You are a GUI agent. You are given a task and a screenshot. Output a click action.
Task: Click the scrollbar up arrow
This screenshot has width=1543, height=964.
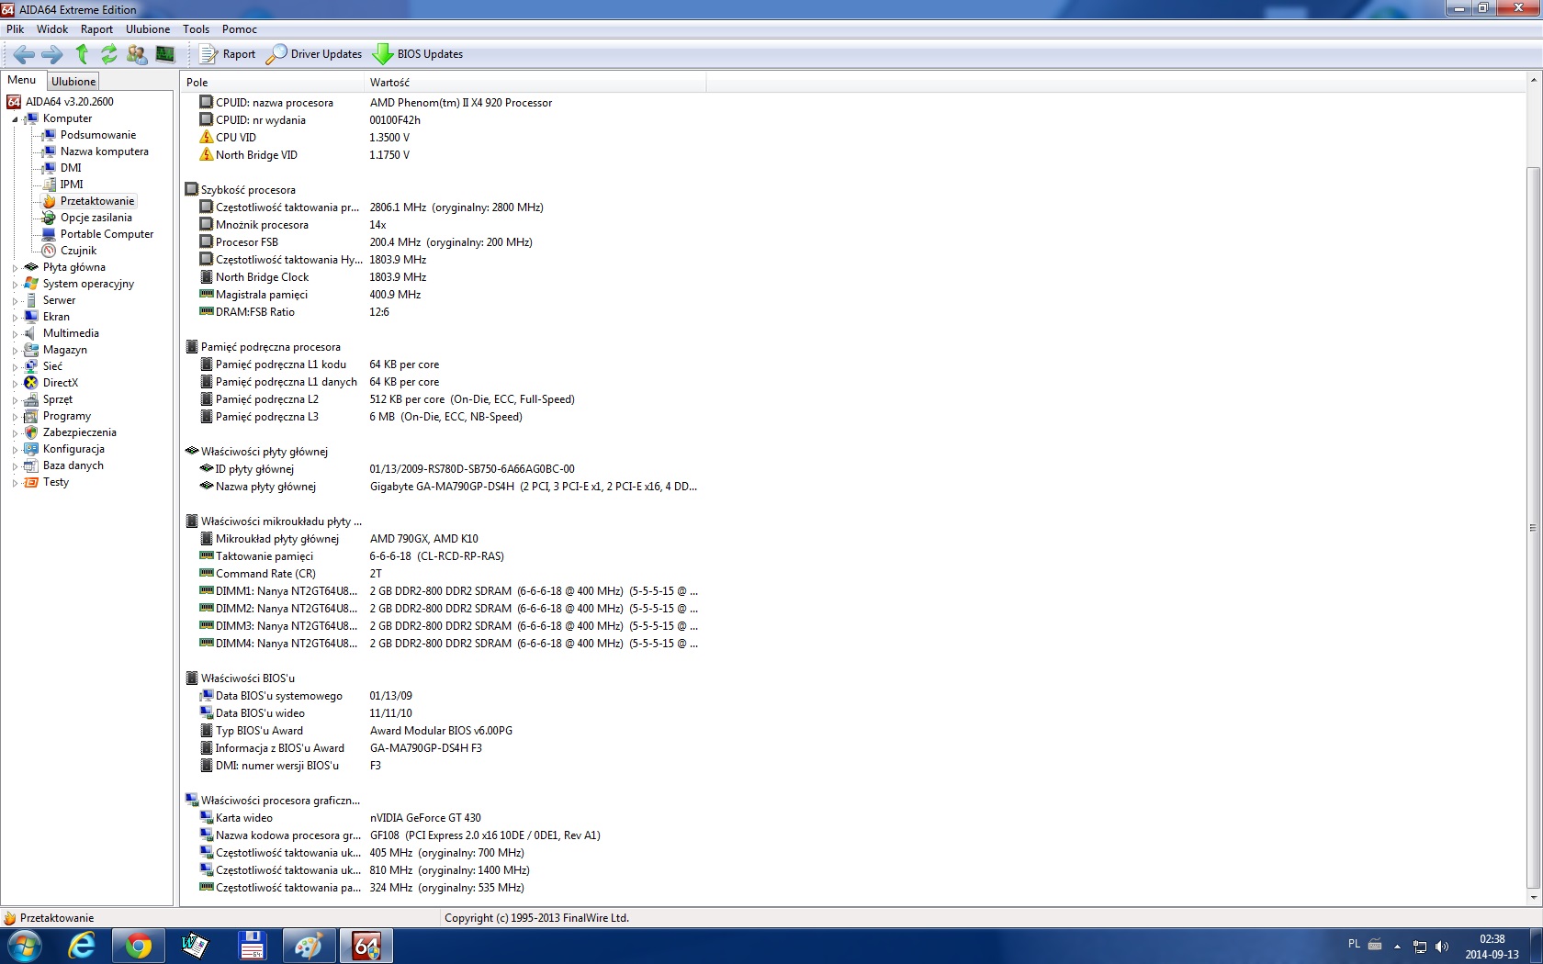point(1533,81)
